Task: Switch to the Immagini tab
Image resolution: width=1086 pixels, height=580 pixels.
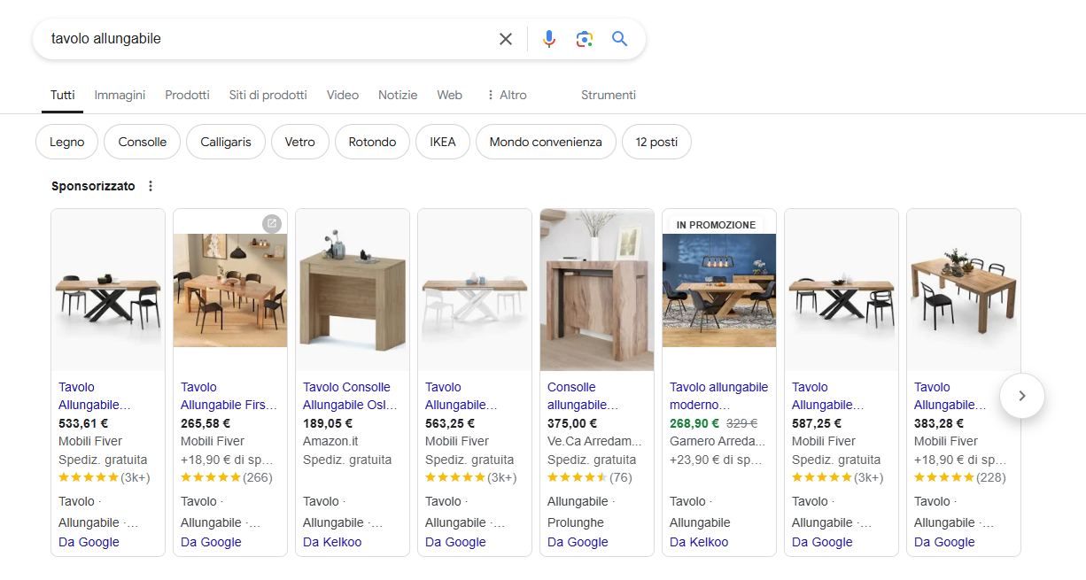Action: point(120,95)
